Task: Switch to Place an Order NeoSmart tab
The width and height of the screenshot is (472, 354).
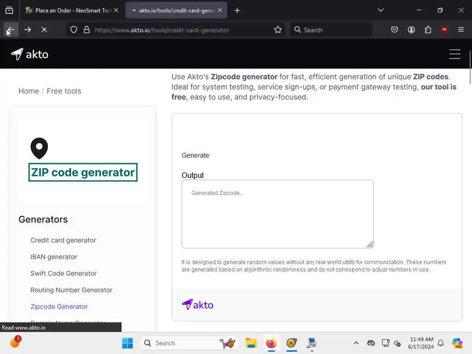Action: tap(72, 11)
